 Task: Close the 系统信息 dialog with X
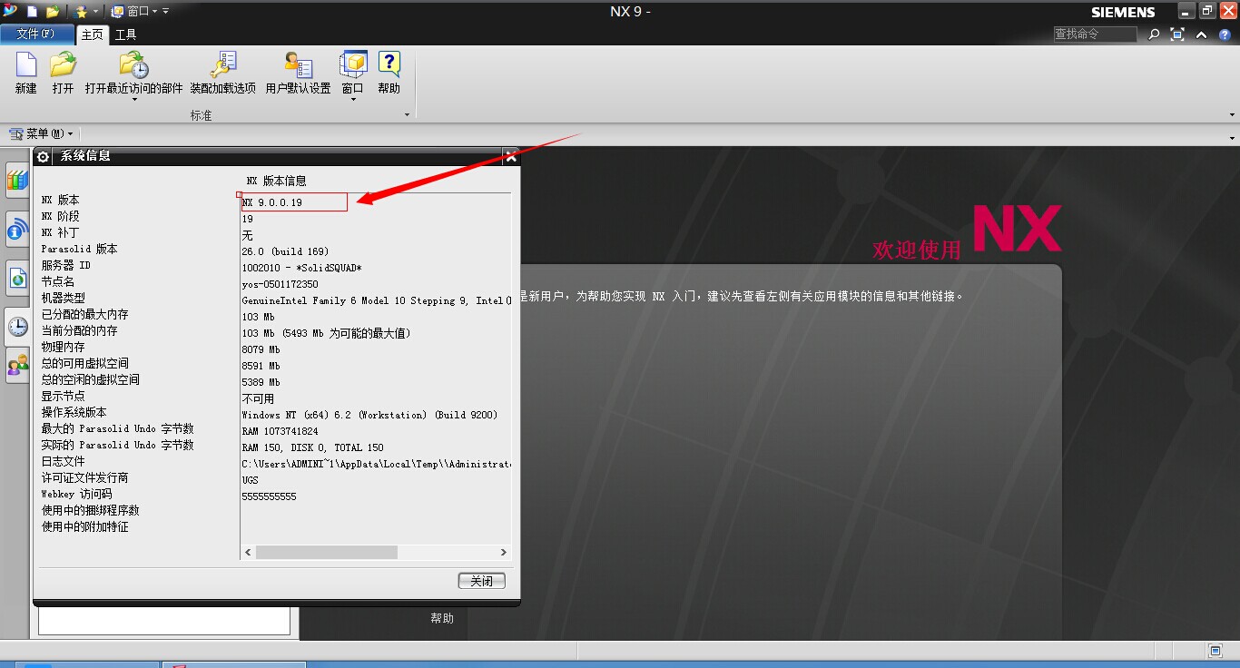coord(511,156)
